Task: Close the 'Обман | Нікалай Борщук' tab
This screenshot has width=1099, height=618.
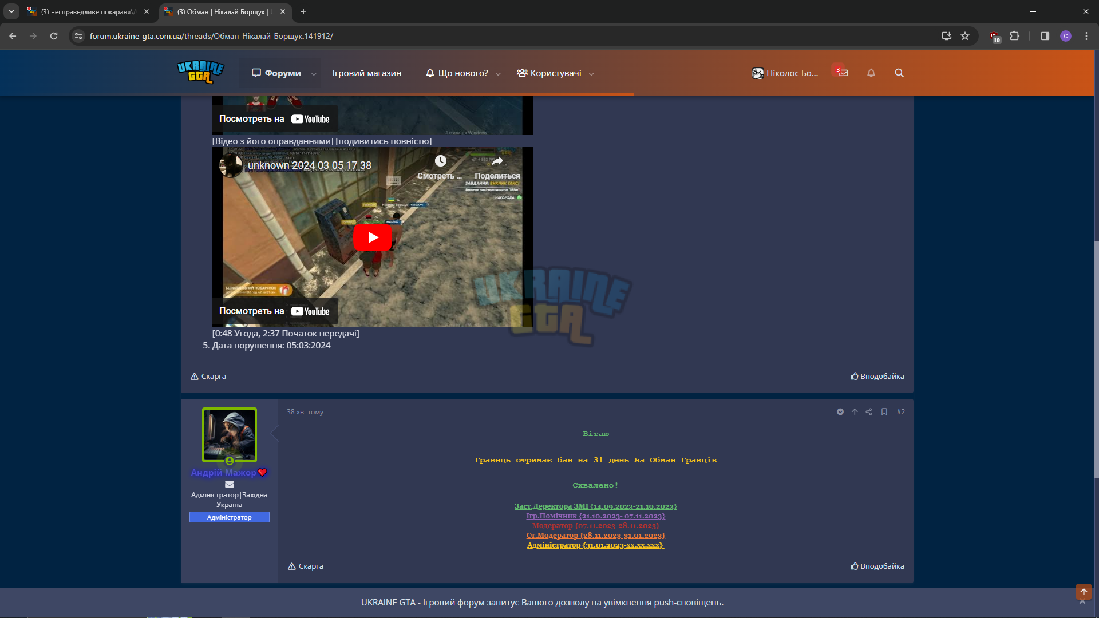Action: pyautogui.click(x=283, y=11)
